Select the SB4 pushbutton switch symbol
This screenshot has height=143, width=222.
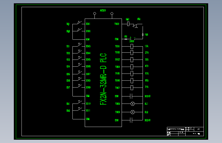(x=80, y=65)
